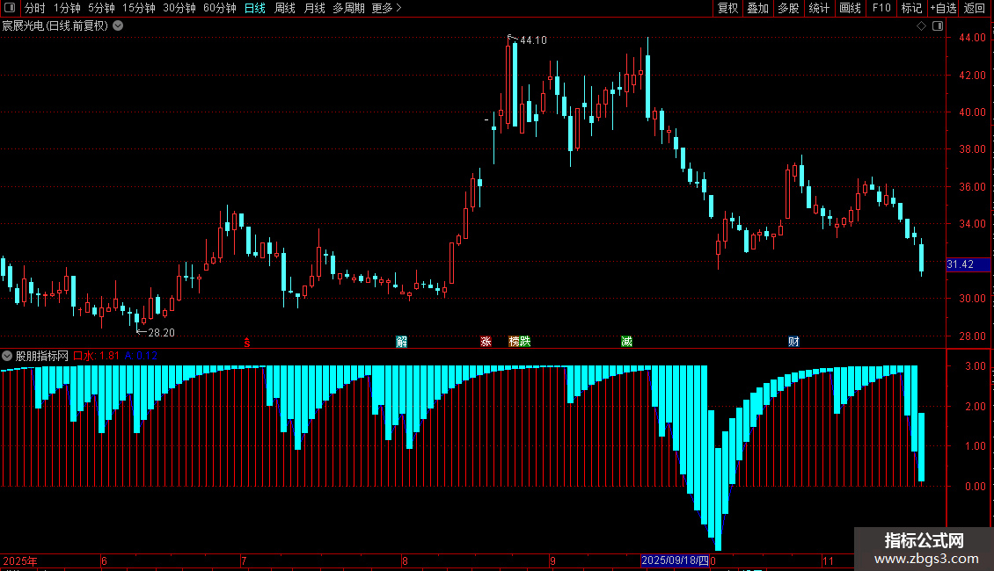Click the 标记 mark button

click(911, 8)
